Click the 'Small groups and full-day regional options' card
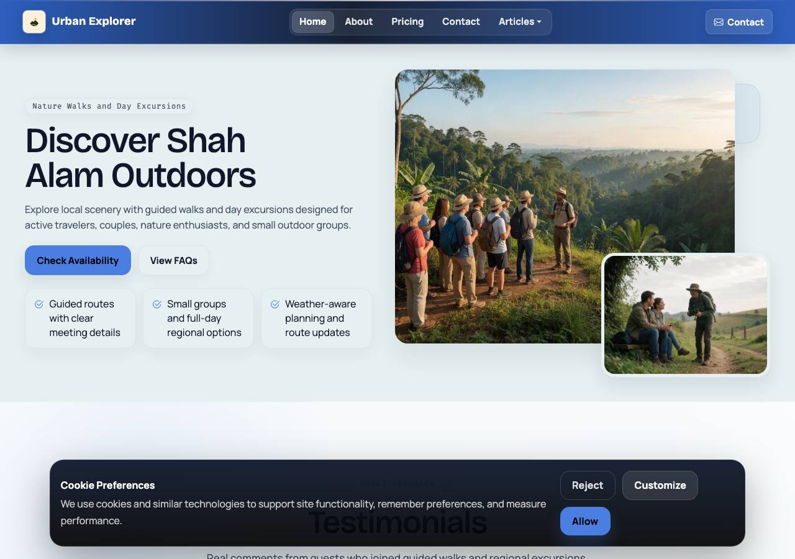This screenshot has height=559, width=795. point(198,318)
